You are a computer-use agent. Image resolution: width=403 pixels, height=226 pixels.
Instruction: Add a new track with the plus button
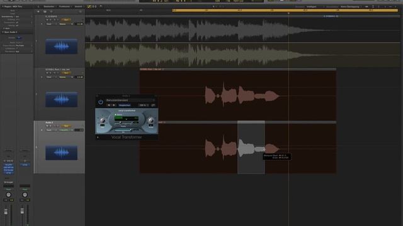[38, 11]
